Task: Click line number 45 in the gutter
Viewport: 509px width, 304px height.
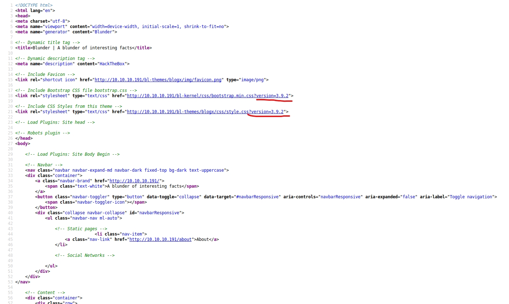Action: (x=10, y=239)
